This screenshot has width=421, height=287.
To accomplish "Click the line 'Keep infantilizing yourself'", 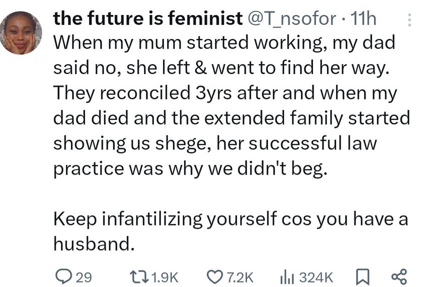I will (x=230, y=219).
